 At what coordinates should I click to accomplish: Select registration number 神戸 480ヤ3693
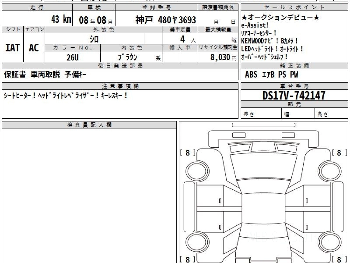(165, 20)
